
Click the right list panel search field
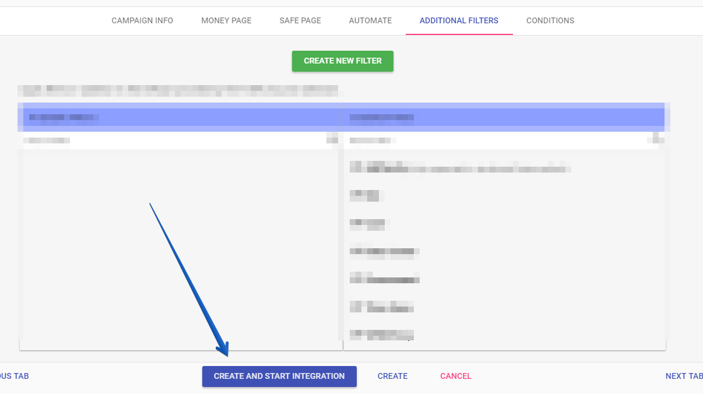[x=495, y=140]
